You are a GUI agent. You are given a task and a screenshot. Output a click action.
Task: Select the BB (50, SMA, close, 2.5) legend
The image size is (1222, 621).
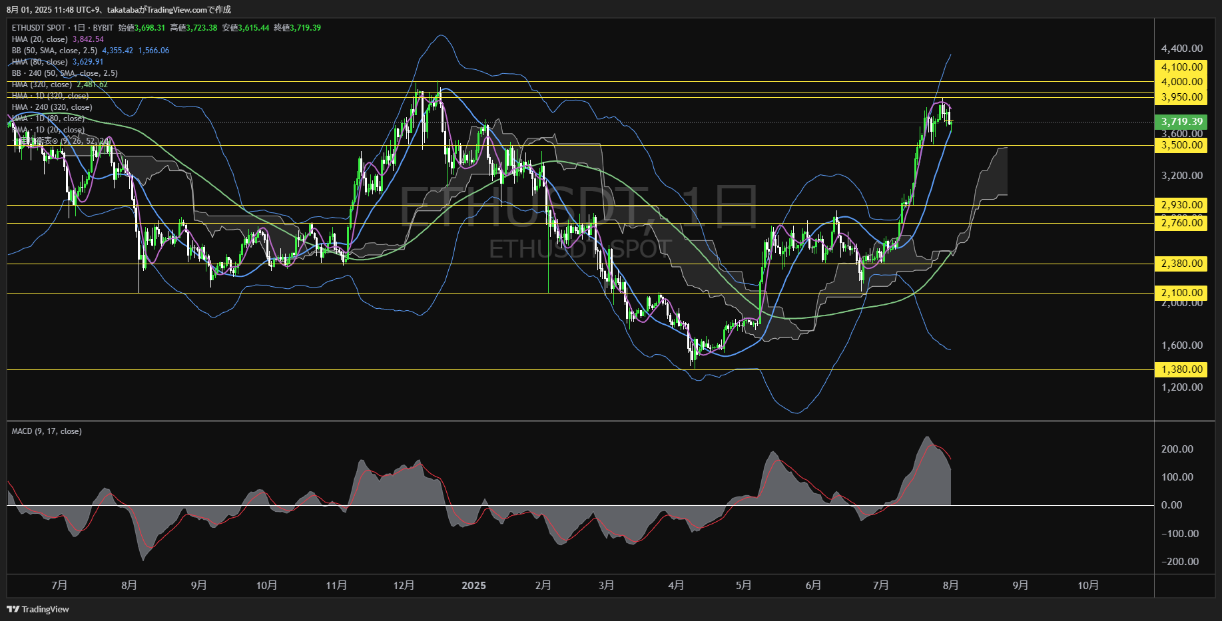click(x=55, y=51)
